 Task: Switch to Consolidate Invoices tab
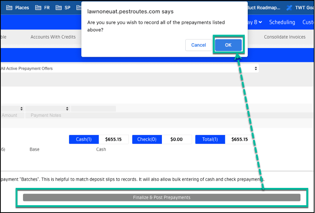coord(285,37)
